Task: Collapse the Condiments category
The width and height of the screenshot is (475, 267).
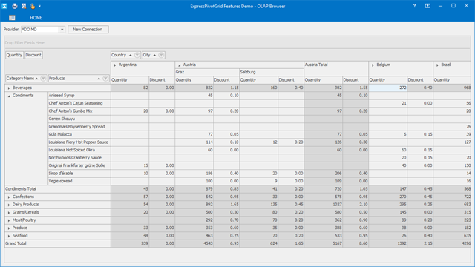Action: click(9, 96)
